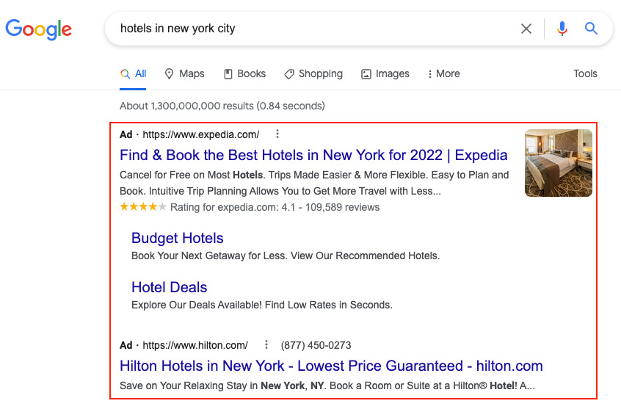
Task: Switch to Maps results tab
Action: point(184,73)
